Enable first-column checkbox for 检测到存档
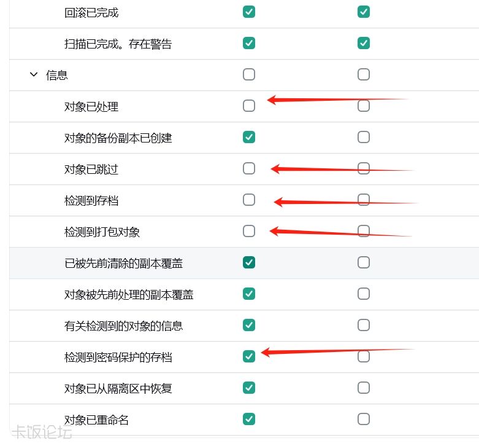Screen dimensions: 479x446 coord(249,200)
